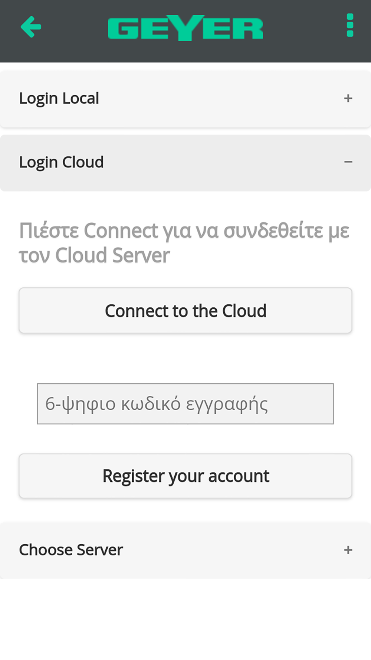The height and width of the screenshot is (660, 371).
Task: Click the minus icon beside Login Cloud
Action: pyautogui.click(x=348, y=162)
